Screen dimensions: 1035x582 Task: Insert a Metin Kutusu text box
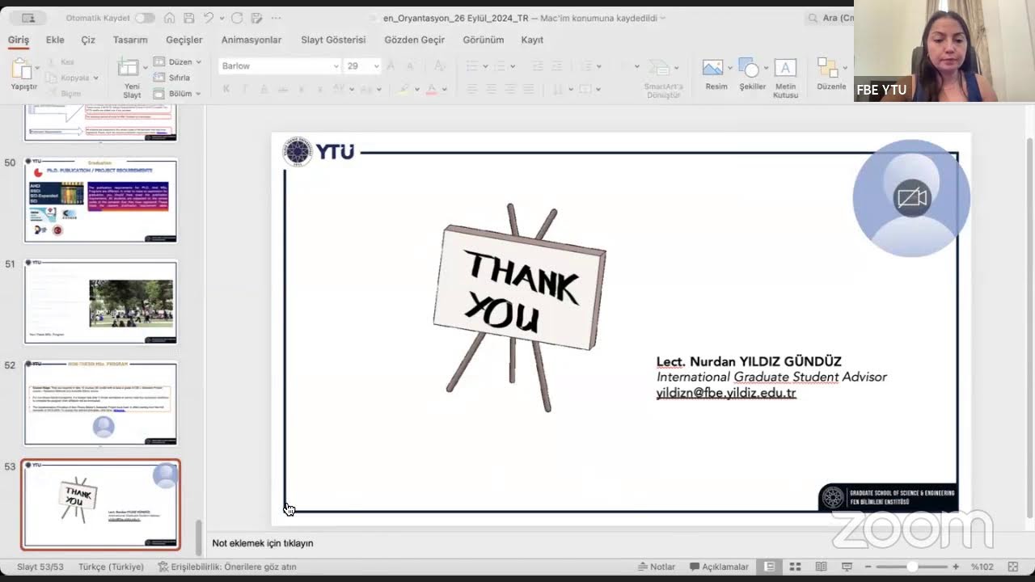[785, 69]
